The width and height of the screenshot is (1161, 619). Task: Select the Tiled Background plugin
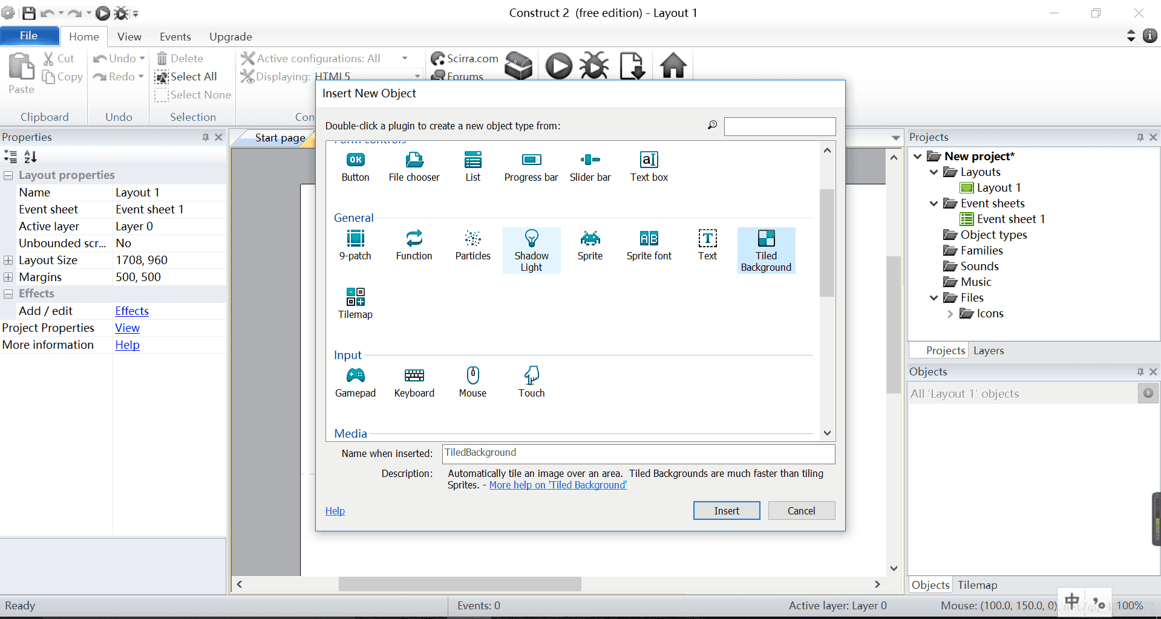(766, 250)
